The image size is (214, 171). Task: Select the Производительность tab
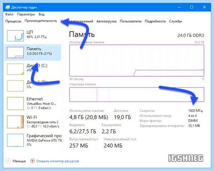pos(41,21)
